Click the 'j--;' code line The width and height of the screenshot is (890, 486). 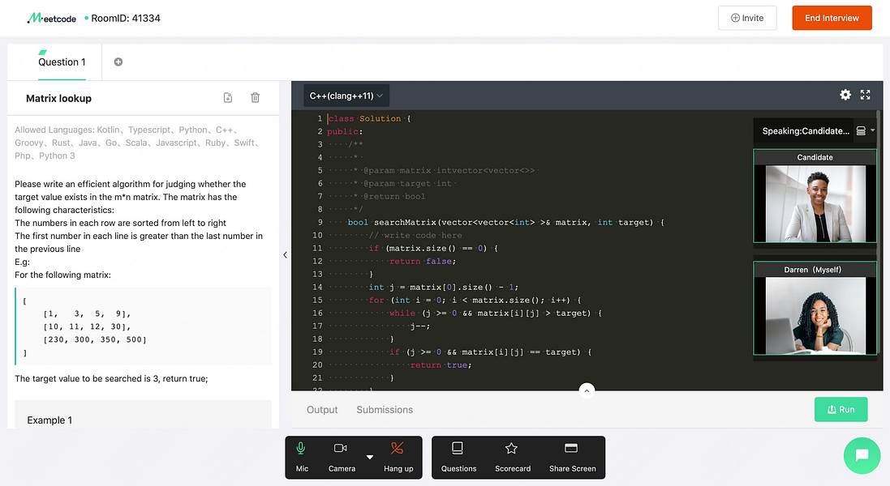[x=420, y=326]
